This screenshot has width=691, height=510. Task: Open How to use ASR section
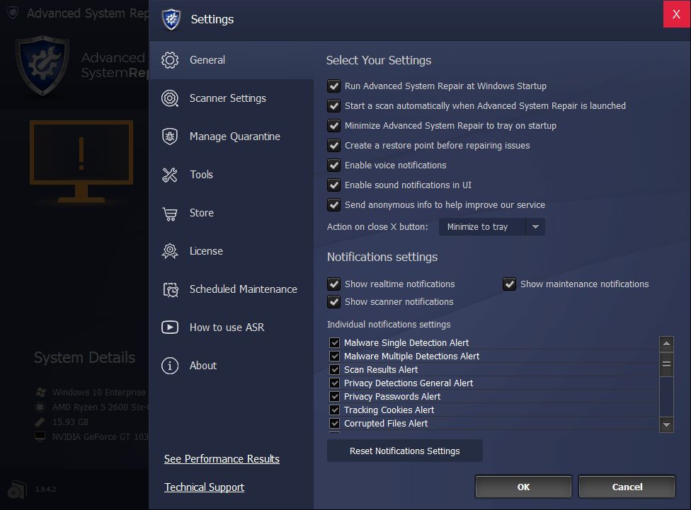click(232, 328)
